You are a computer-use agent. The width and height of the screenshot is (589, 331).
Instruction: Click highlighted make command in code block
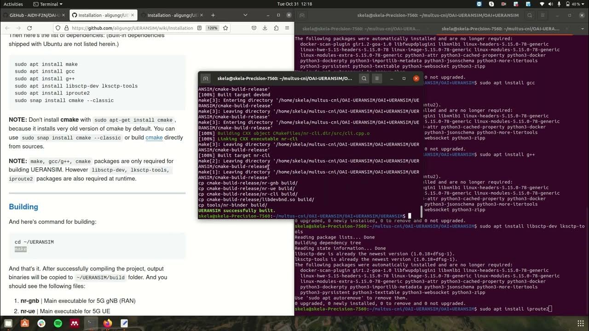[21, 249]
